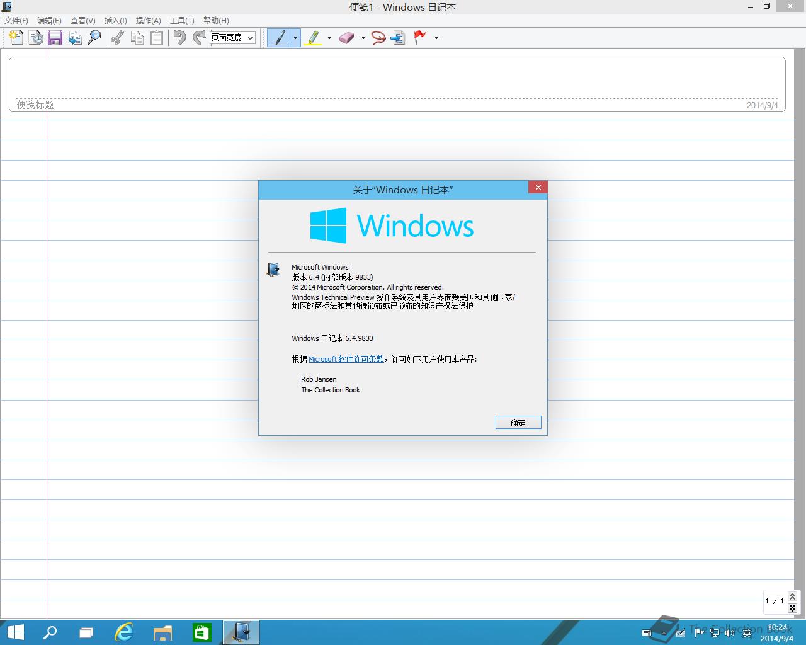Click the Import toolbar icon
Screen dimensions: 806x645
coord(75,38)
